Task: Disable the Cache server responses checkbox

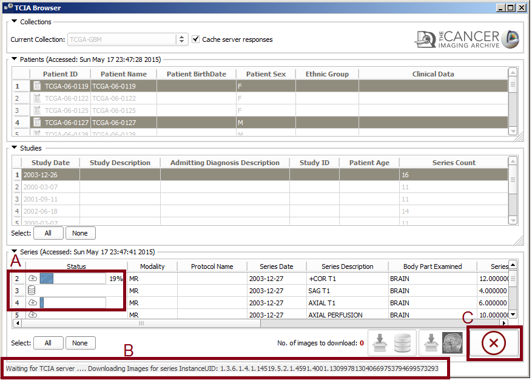Action: pos(196,39)
